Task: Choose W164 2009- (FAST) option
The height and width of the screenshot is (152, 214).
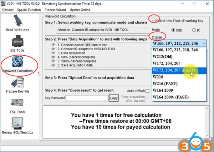Action: [x=179, y=97]
